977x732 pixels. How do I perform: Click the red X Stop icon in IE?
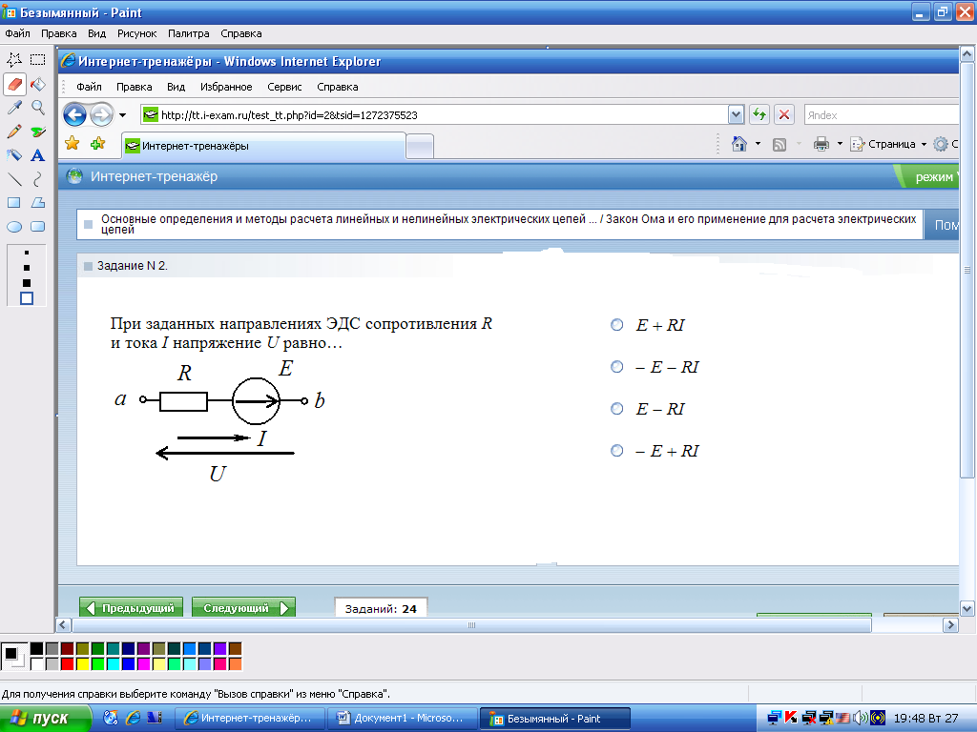tap(784, 114)
